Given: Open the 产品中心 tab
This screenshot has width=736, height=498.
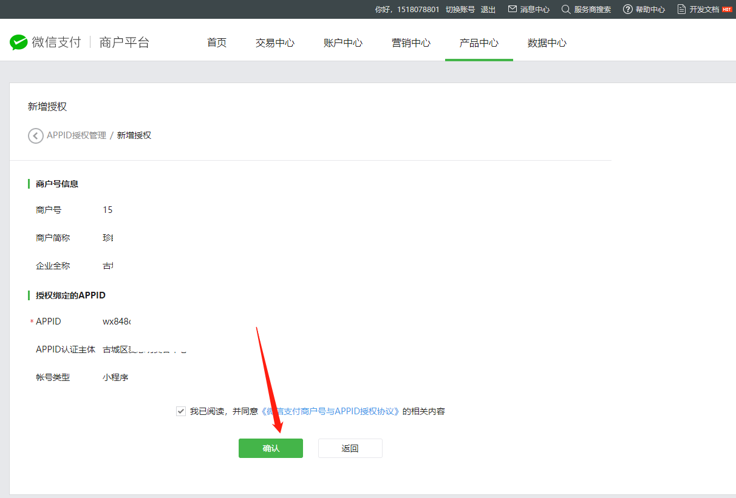Looking at the screenshot, I should click(479, 42).
